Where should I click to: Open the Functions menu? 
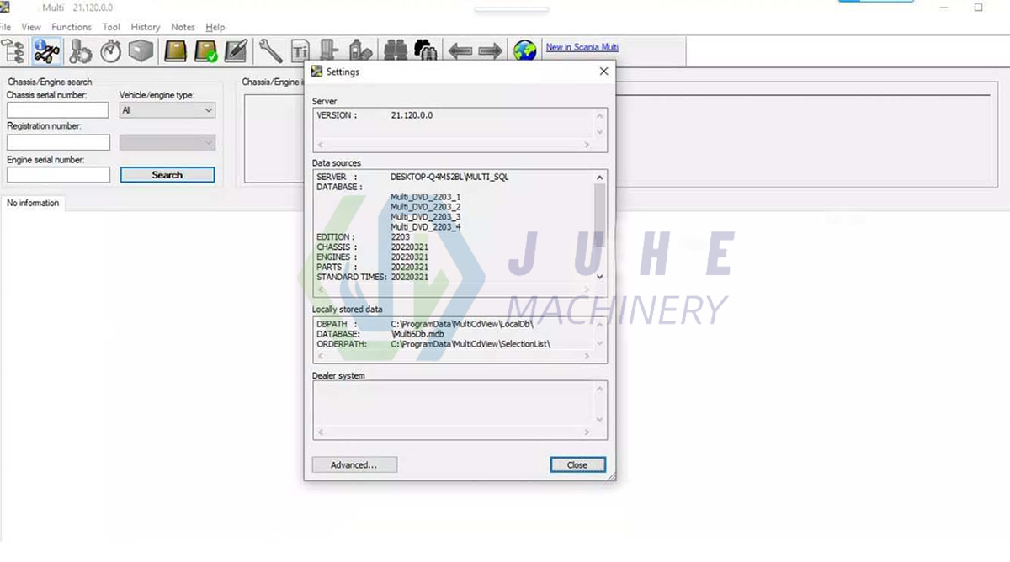click(x=71, y=26)
